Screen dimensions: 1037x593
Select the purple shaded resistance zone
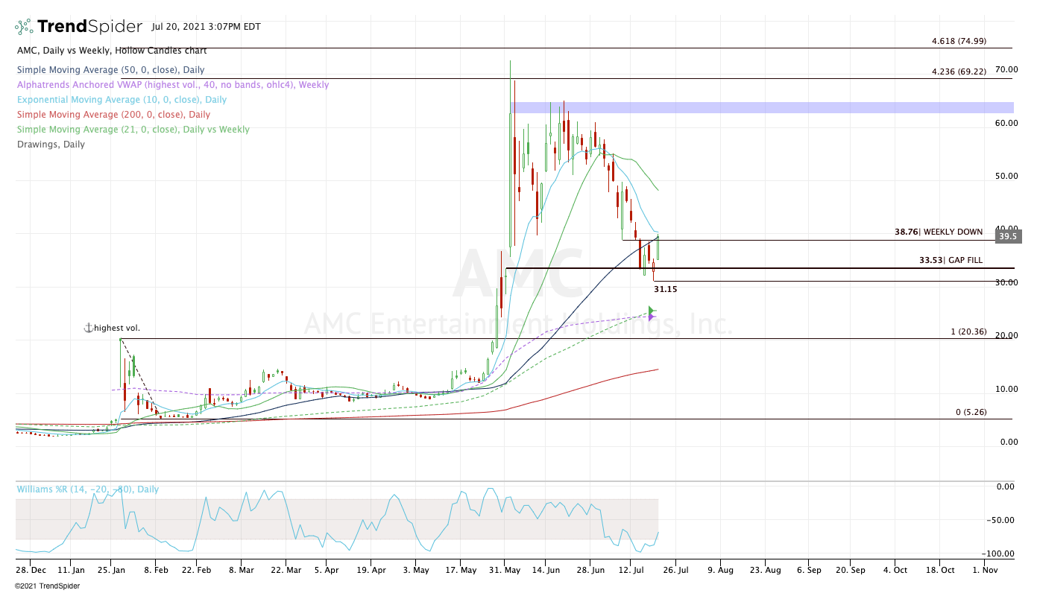(762, 107)
